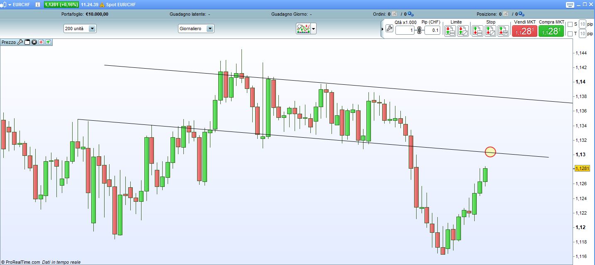Open the 200 unità dropdown
The width and height of the screenshot is (595, 265).
pyautogui.click(x=80, y=29)
